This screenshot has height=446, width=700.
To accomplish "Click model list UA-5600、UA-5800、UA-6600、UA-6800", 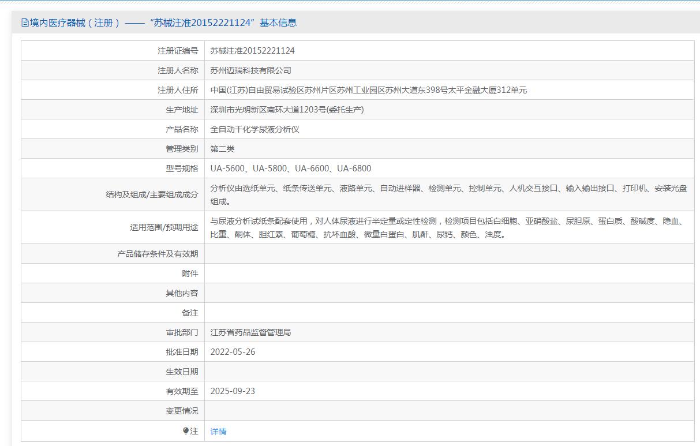I will coord(290,168).
